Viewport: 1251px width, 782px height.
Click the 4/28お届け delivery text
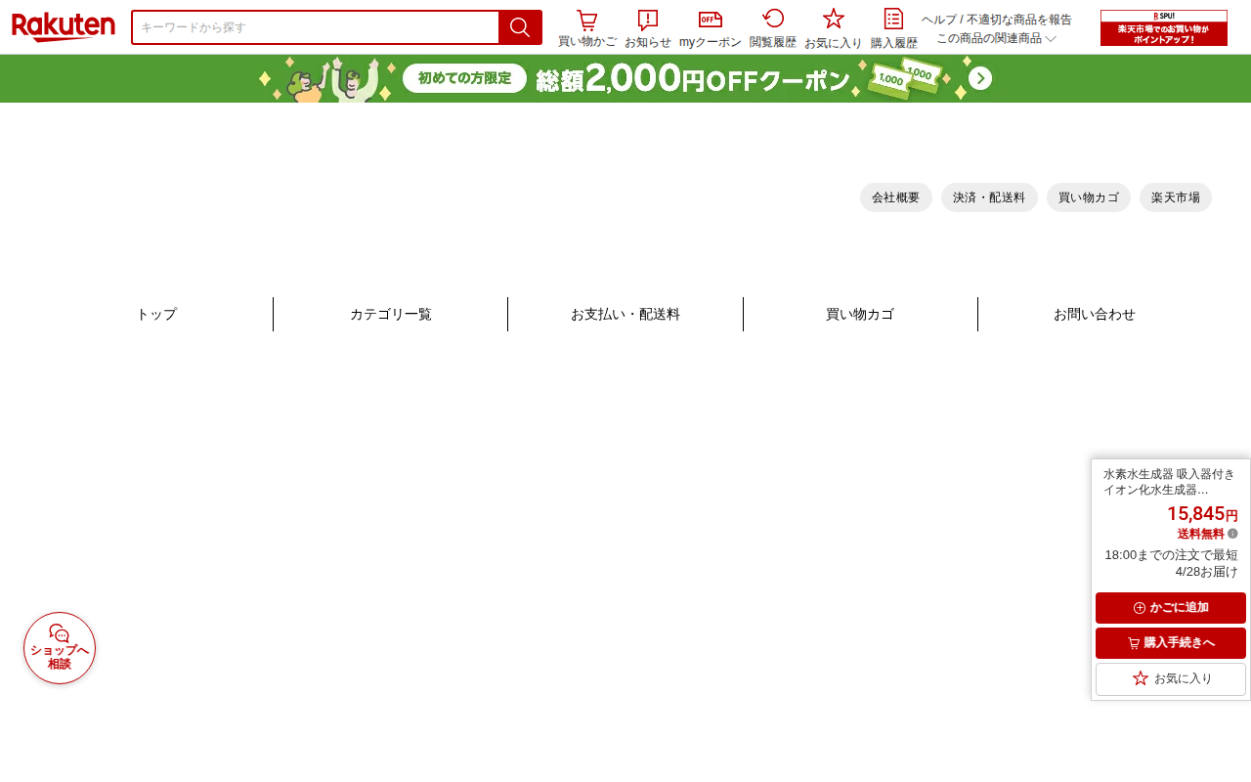coord(1206,572)
